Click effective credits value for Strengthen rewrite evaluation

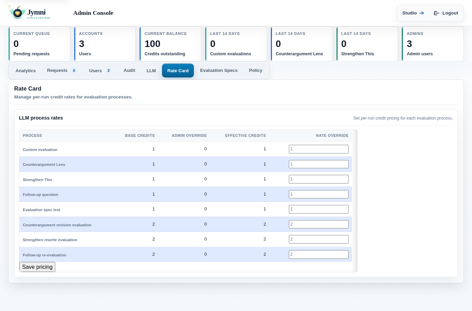pyautogui.click(x=265, y=239)
